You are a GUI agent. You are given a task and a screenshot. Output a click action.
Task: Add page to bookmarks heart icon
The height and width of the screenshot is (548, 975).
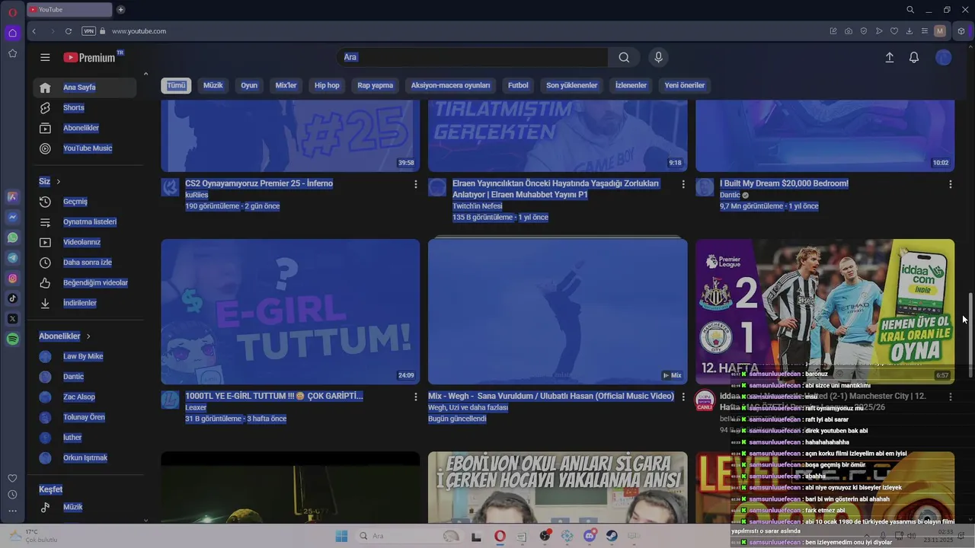coord(894,31)
